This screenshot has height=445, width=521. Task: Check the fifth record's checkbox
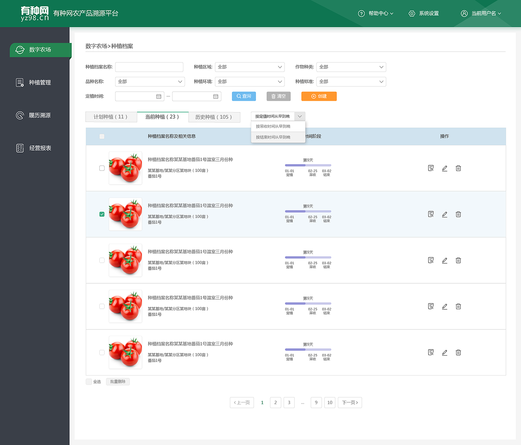(x=102, y=352)
